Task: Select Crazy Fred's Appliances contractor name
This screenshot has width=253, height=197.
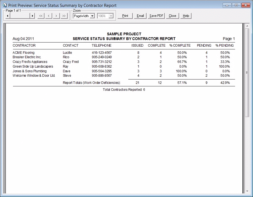Action: tap(30, 62)
